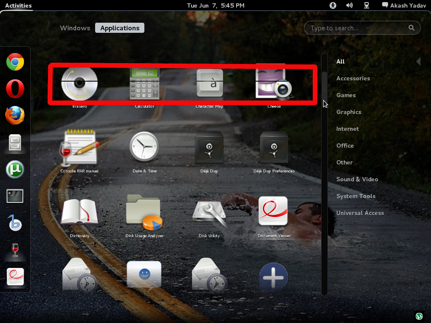
Task: Open the Calculator application
Action: [x=144, y=84]
